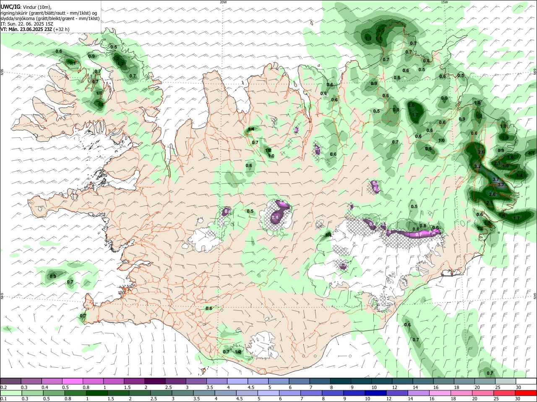Click the 'VT: Mán. 23.06.2025 23Z' valid time
Screen dimensions: 537x402
point(26,29)
